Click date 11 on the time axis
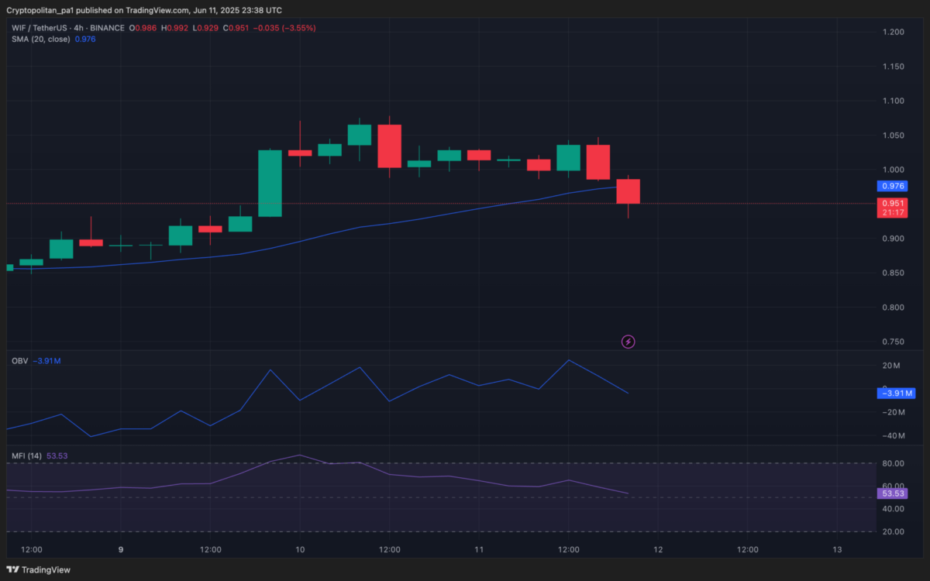Image resolution: width=930 pixels, height=581 pixels. tap(479, 550)
